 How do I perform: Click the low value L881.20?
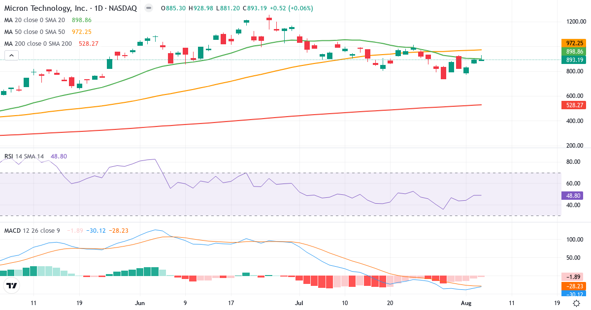(x=229, y=8)
